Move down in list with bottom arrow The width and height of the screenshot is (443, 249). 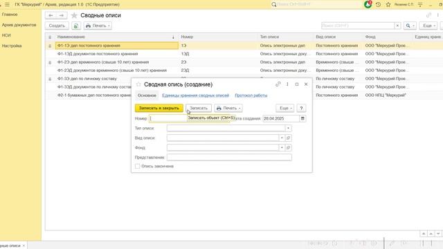click(438, 234)
